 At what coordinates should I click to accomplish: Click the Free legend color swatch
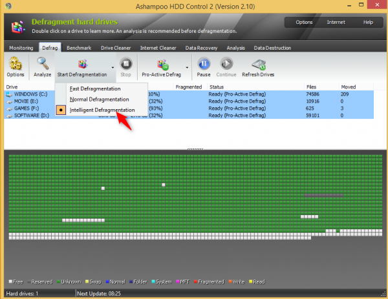click(x=10, y=281)
